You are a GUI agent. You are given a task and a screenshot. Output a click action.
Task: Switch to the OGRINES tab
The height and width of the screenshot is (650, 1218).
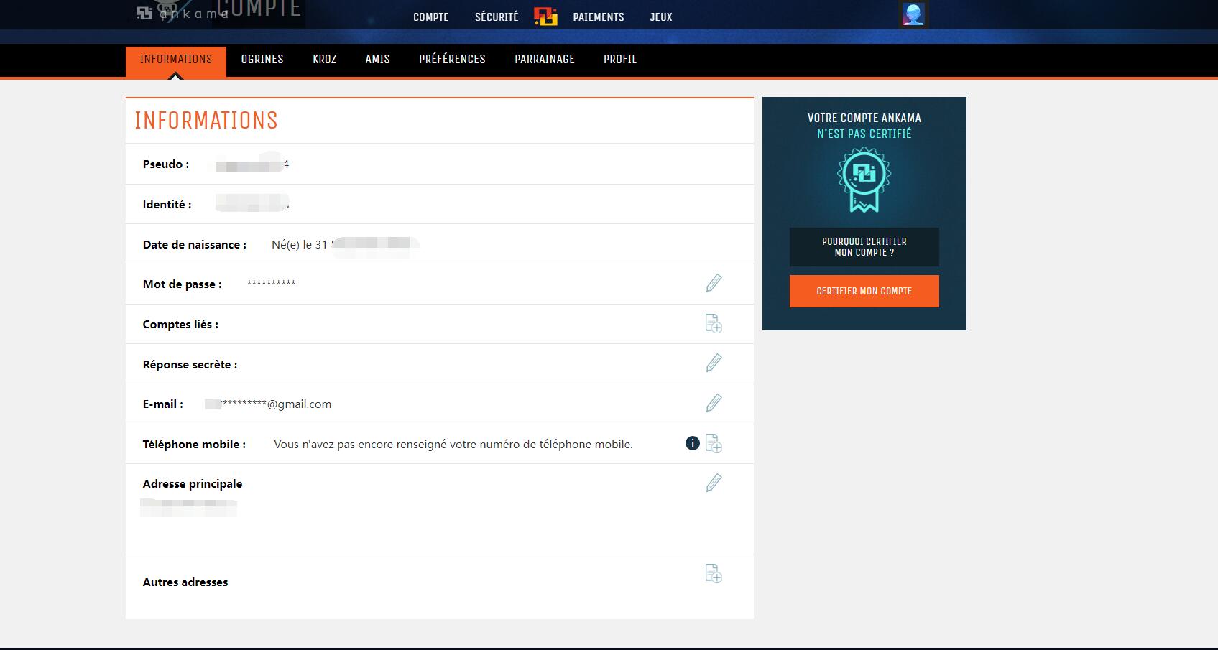[x=262, y=60]
